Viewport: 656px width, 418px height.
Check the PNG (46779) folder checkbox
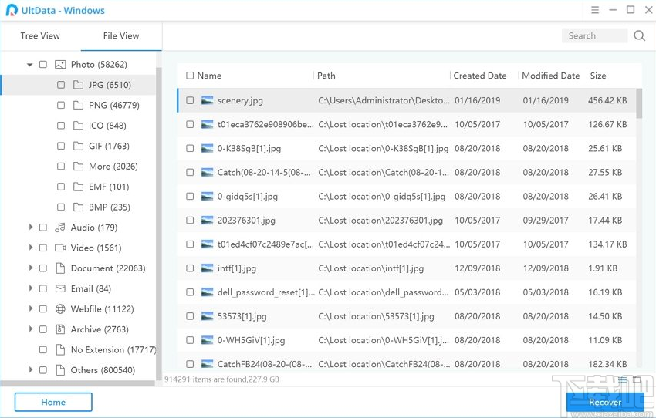tap(61, 106)
